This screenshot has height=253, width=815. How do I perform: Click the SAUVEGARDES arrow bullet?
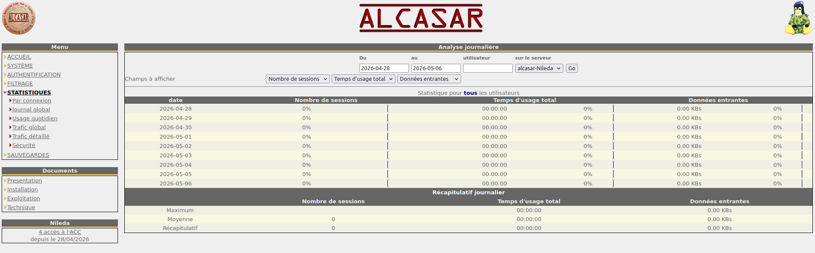click(5, 155)
